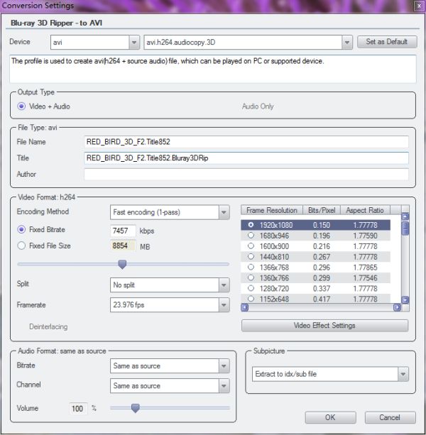Select the Video + Audio output type
The height and width of the screenshot is (435, 426).
[x=21, y=106]
